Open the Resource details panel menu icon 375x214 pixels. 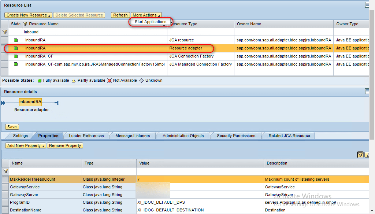[367, 91]
